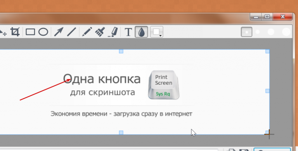Click the "для скриншота" subtitle text

[x=102, y=93]
